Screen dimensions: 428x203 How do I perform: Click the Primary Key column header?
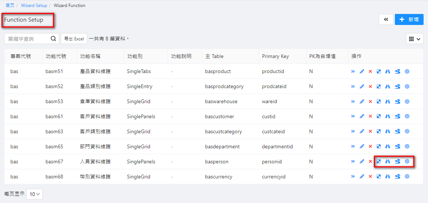pos(275,56)
